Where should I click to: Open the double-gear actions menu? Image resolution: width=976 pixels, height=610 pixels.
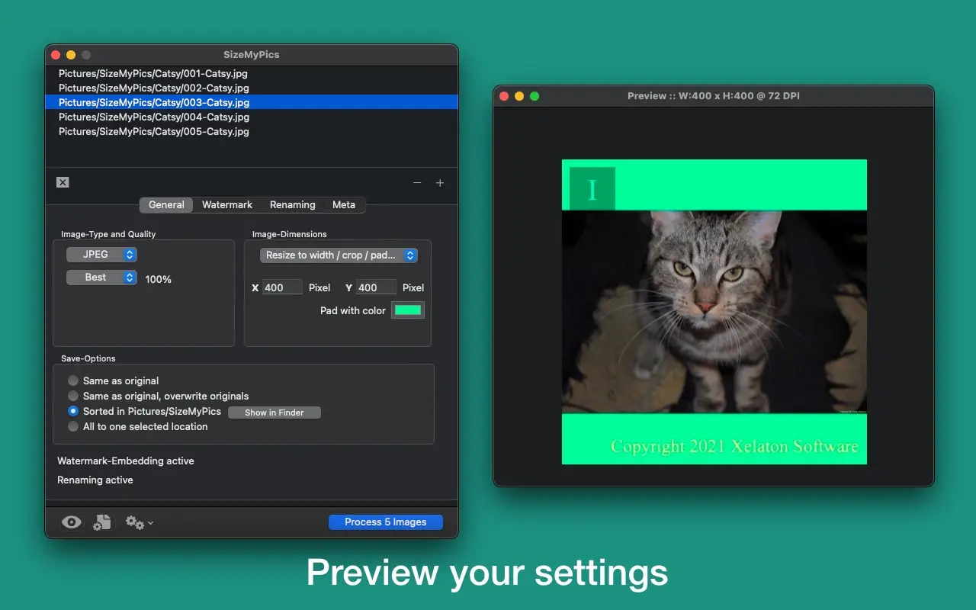click(x=139, y=522)
